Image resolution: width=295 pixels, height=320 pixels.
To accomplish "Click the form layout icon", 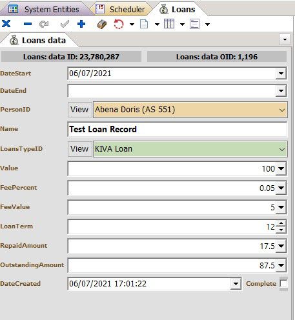I will pos(194,24).
